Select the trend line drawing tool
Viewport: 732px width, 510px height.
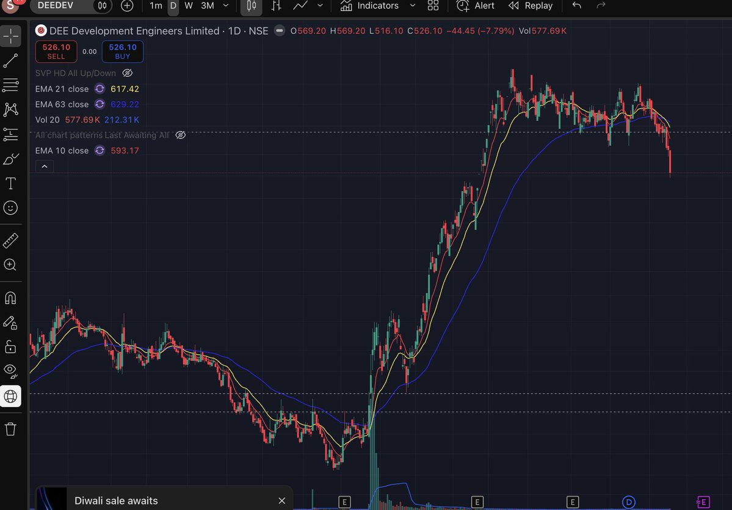tap(11, 60)
